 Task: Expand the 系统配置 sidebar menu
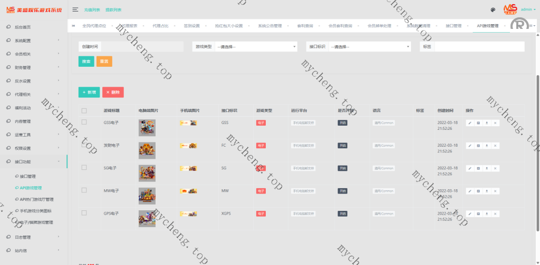click(34, 40)
